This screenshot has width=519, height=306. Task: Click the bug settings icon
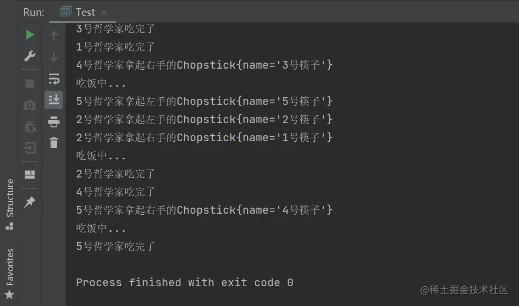(30, 126)
